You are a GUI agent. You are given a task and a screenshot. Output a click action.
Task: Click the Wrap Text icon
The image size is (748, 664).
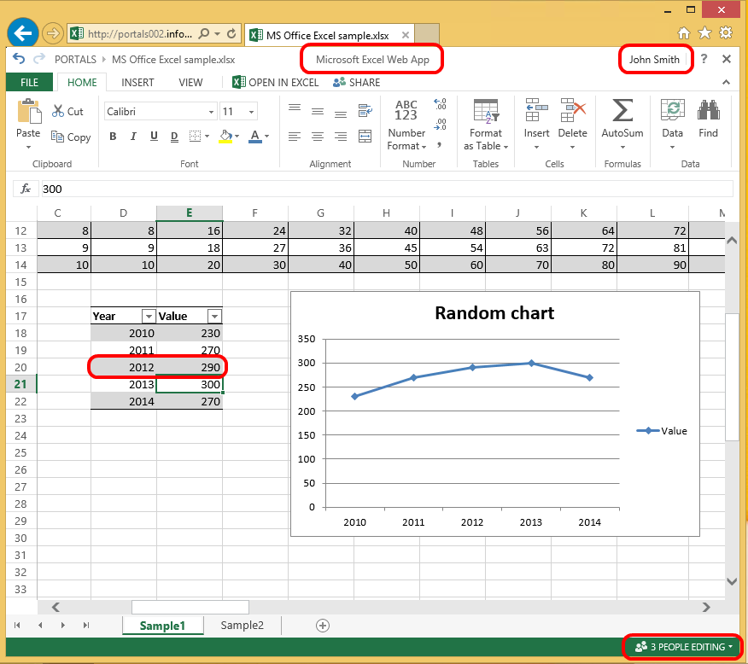(x=365, y=111)
